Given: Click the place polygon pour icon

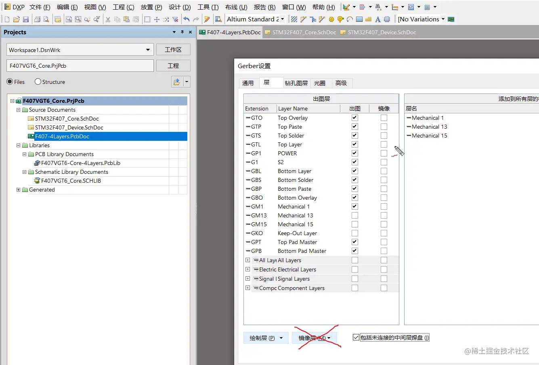Looking at the screenshot, I should (368, 19).
